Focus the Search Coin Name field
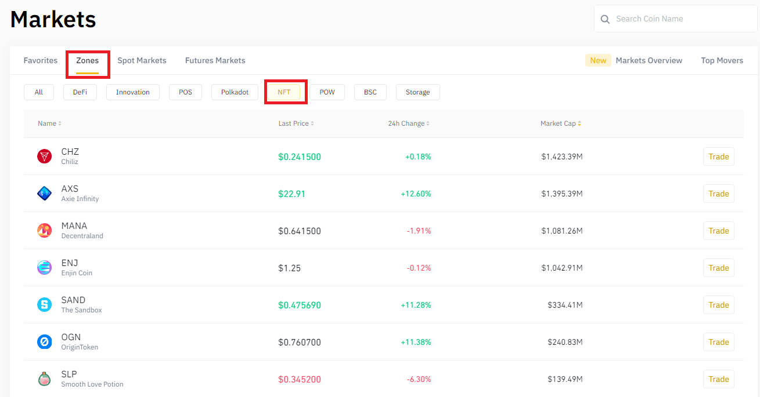 pyautogui.click(x=676, y=19)
